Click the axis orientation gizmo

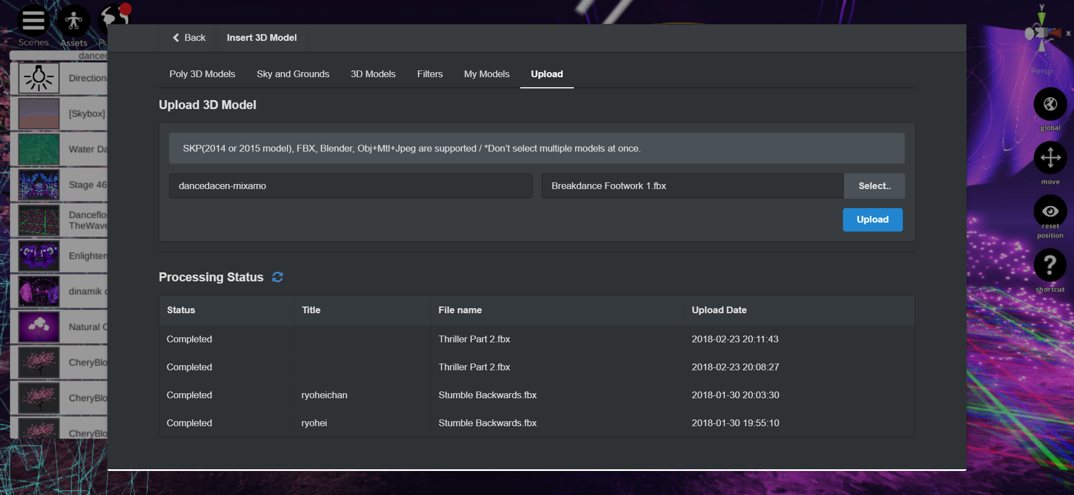coord(1042,34)
